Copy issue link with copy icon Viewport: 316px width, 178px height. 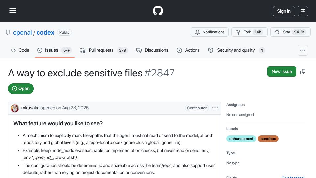(x=303, y=72)
